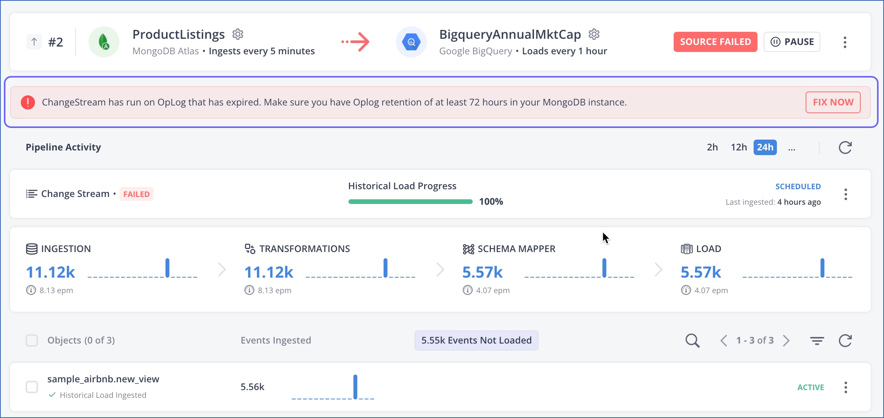The width and height of the screenshot is (884, 418).
Task: Open sample_airbnb.new_view kebab menu
Action: [846, 387]
